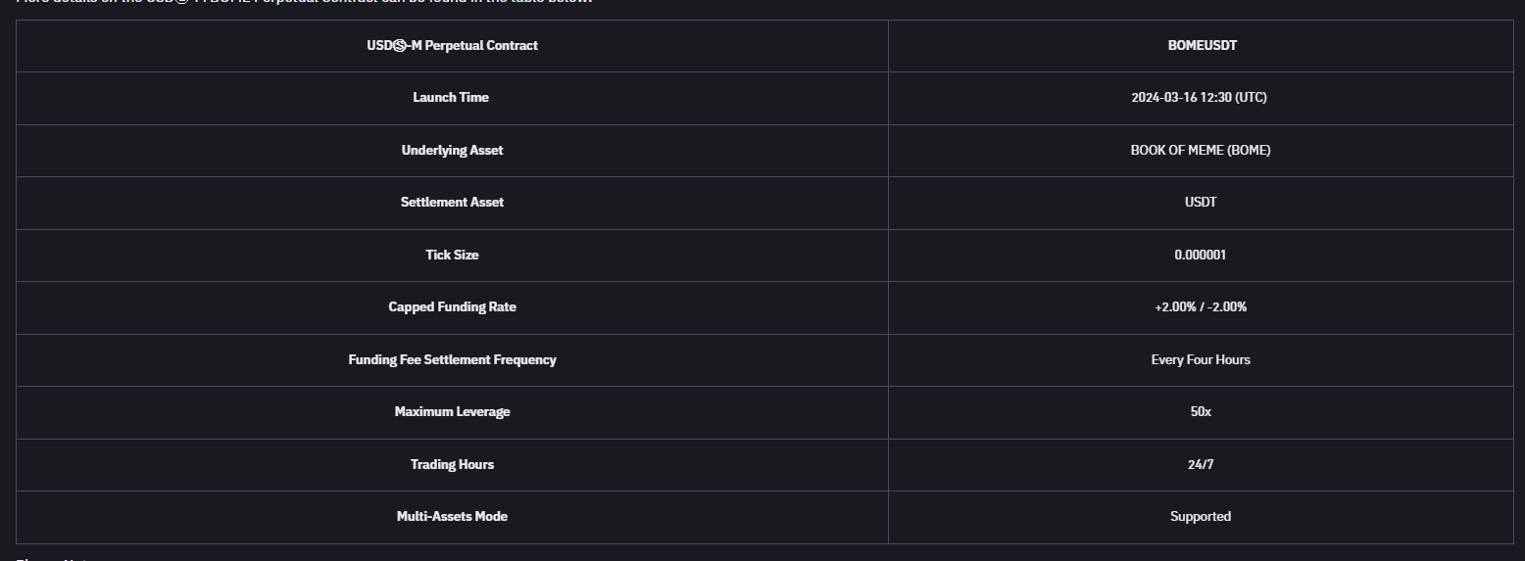The height and width of the screenshot is (561, 1525).
Task: Select the 50x leverage value
Action: tap(1201, 412)
